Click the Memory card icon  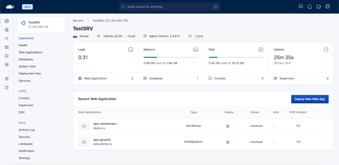(196, 49)
